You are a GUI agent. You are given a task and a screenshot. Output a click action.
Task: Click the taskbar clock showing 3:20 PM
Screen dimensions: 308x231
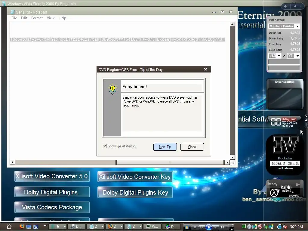point(296,227)
